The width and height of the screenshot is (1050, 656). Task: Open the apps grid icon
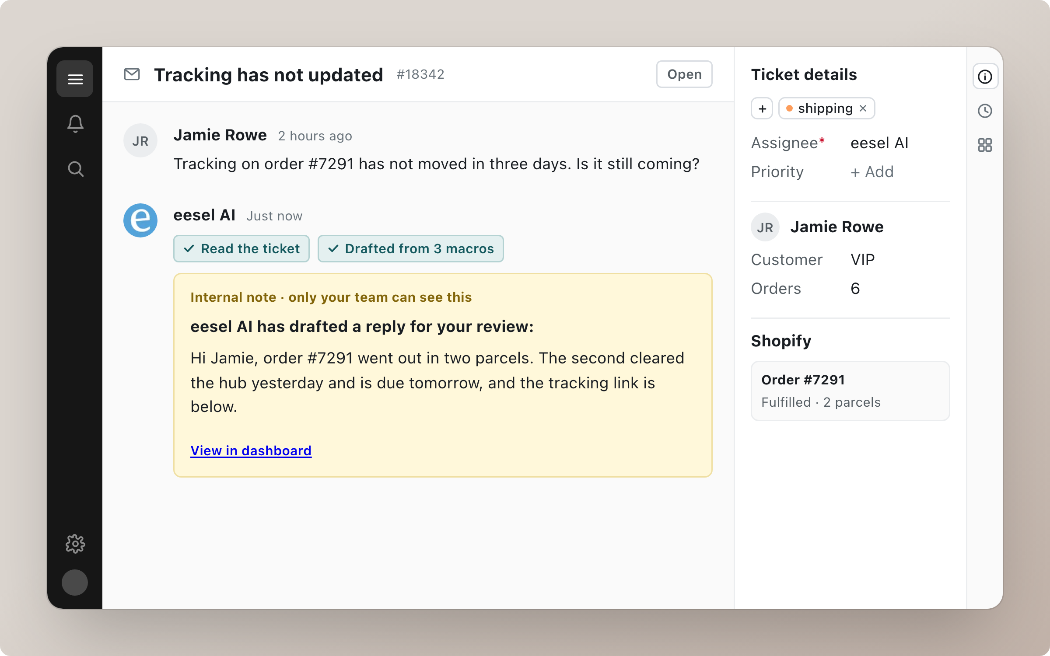[985, 145]
